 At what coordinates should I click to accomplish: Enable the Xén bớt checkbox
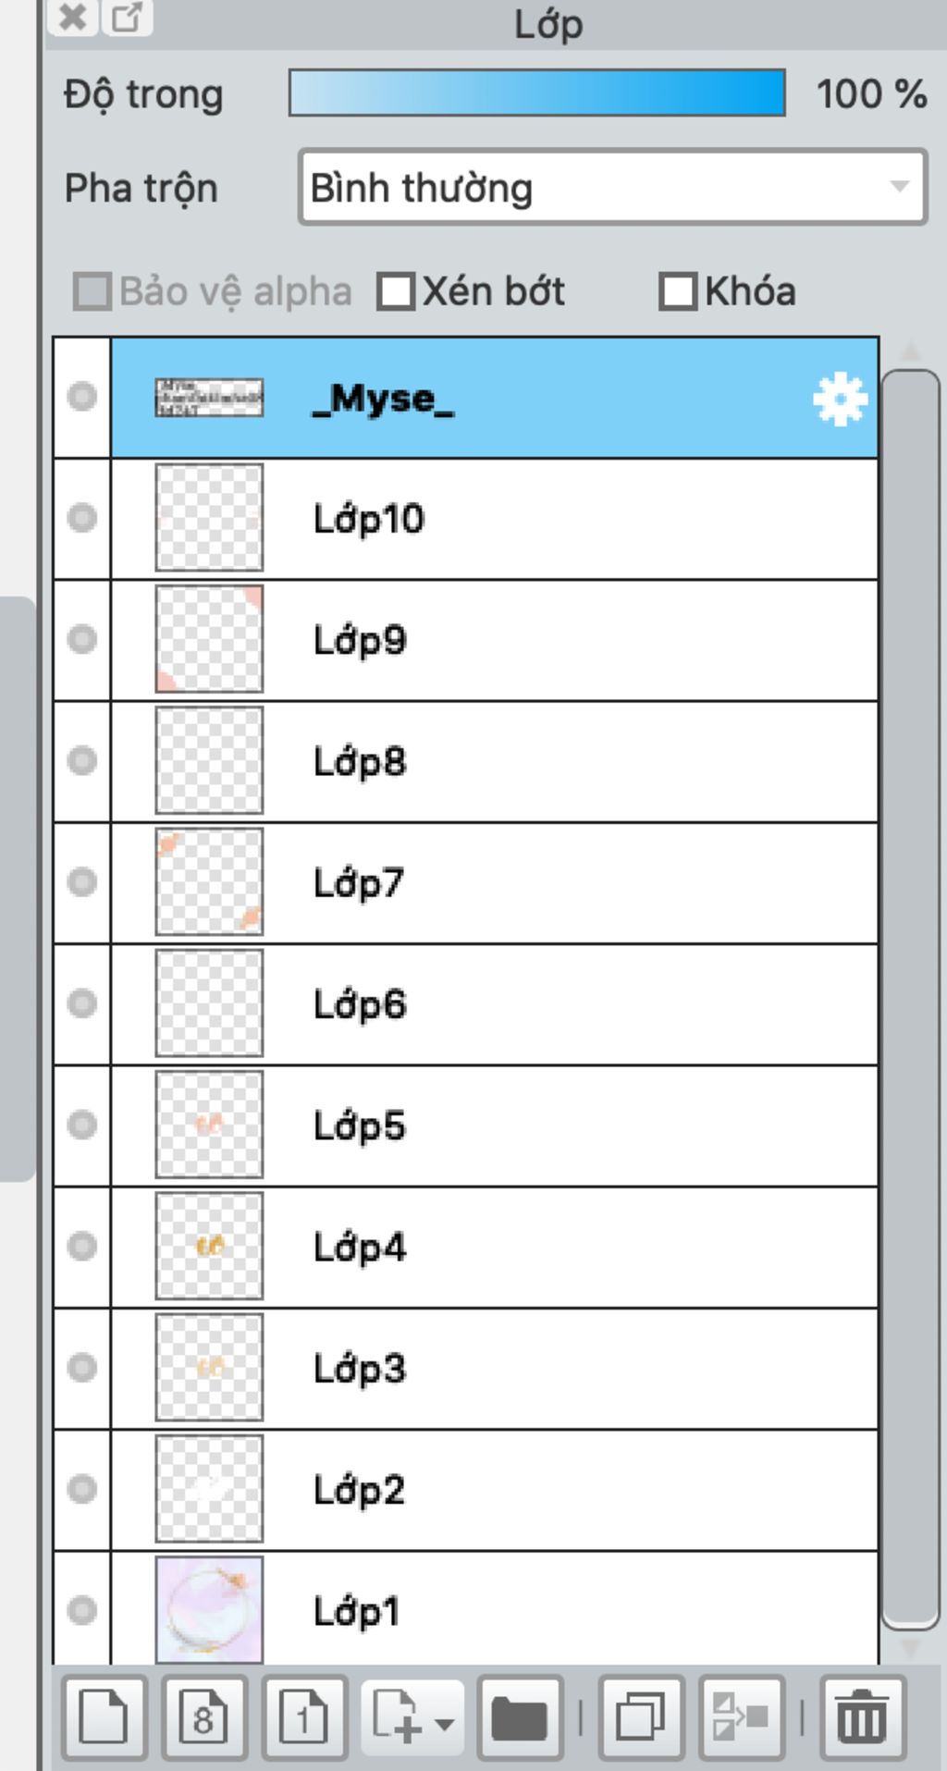pyautogui.click(x=396, y=291)
